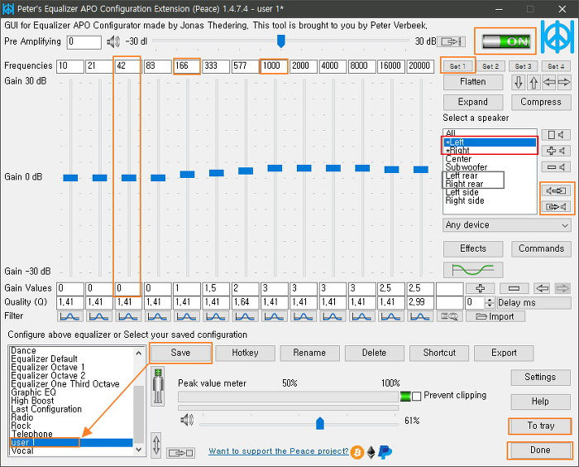Click arrow-to-window icon at bottom
The height and width of the screenshot is (467, 579).
tap(180, 453)
